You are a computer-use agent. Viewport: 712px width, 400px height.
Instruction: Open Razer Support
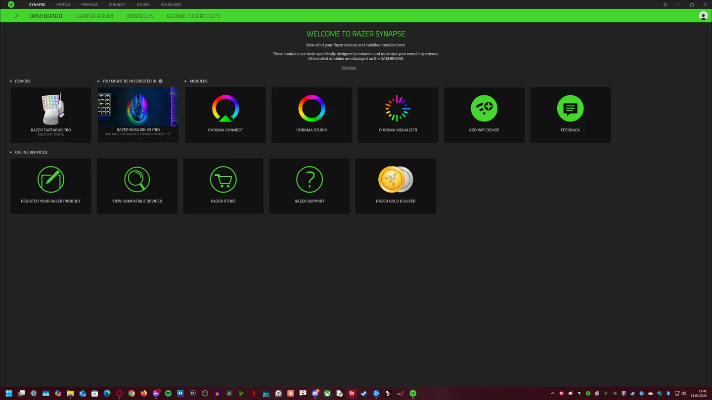310,186
